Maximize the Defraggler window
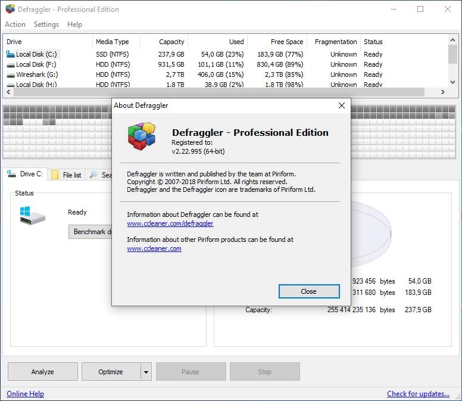Image resolution: width=462 pixels, height=401 pixels. (x=420, y=9)
